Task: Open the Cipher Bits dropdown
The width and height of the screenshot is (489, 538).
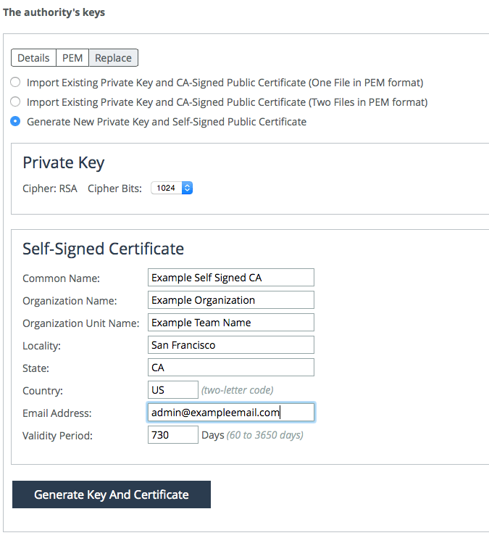Action: (x=172, y=188)
